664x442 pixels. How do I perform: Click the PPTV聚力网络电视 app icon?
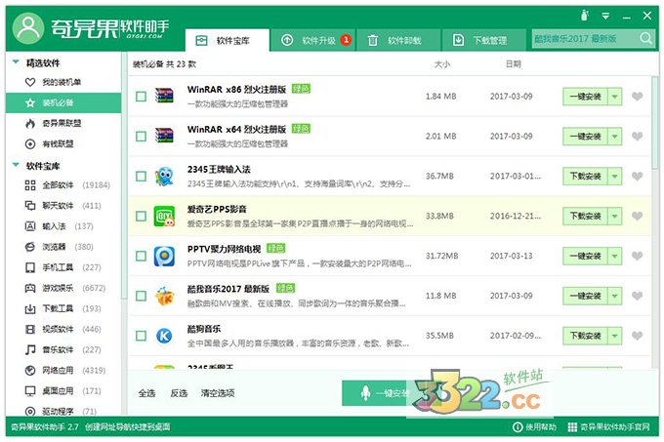(164, 256)
